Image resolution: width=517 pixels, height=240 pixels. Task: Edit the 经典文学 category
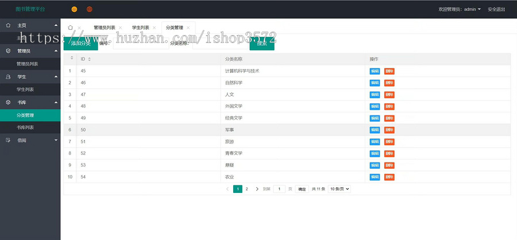[x=375, y=118]
